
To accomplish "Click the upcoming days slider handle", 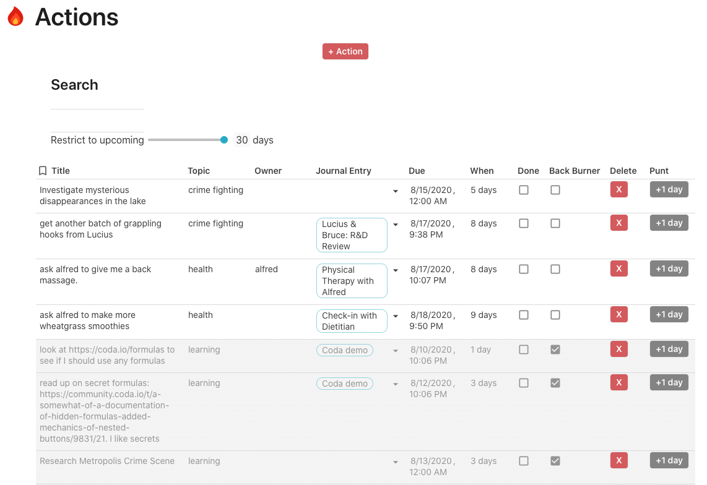I will pos(224,140).
